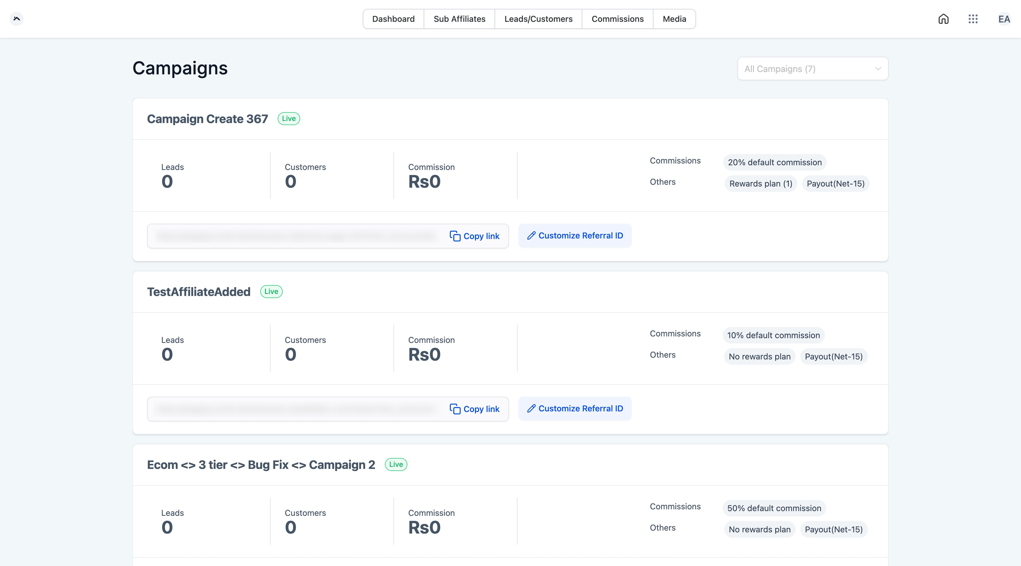Go to Leads/Customers tab
Viewport: 1021px width, 566px height.
point(538,19)
